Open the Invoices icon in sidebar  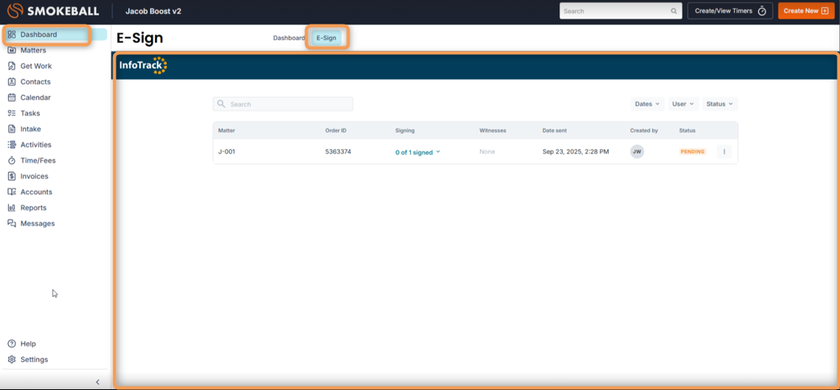pos(11,176)
